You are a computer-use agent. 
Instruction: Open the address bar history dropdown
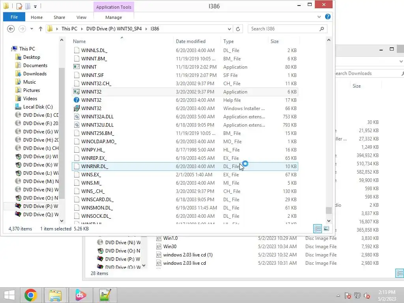(x=229, y=29)
